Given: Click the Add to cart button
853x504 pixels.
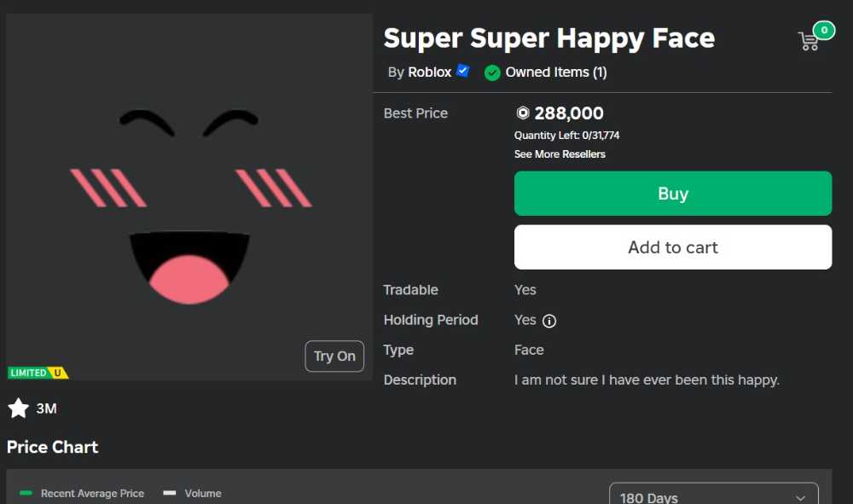Looking at the screenshot, I should [x=672, y=247].
